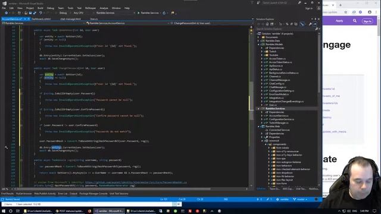Toggle Preview Selected Items in Solution Explorer
The image size is (381, 214).
pyautogui.click(x=315, y=24)
